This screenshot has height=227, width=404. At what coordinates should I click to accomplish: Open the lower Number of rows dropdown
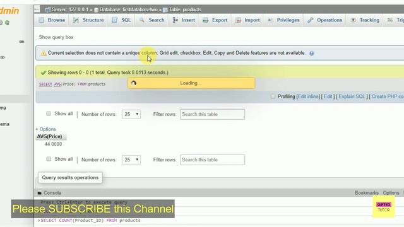(x=131, y=160)
